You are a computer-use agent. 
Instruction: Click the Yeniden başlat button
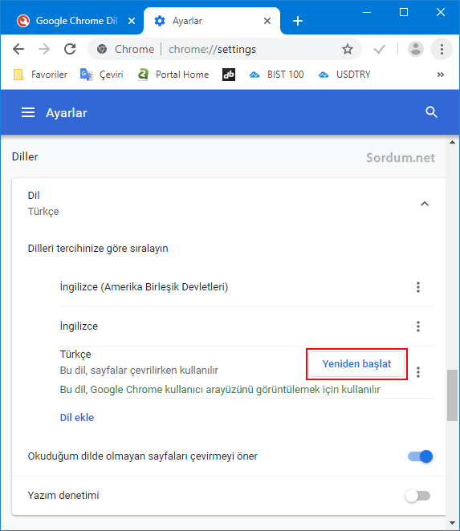pyautogui.click(x=356, y=364)
